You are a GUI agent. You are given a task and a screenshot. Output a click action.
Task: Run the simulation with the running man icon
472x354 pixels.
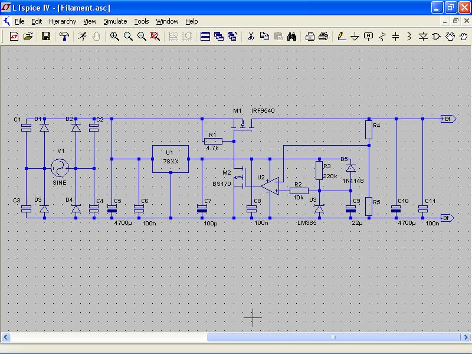point(82,37)
